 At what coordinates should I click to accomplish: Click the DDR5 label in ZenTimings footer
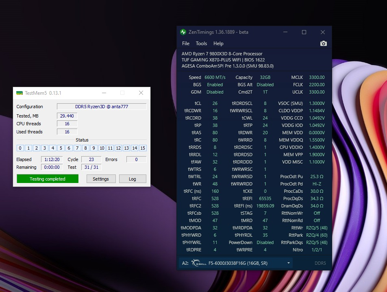pyautogui.click(x=320, y=263)
